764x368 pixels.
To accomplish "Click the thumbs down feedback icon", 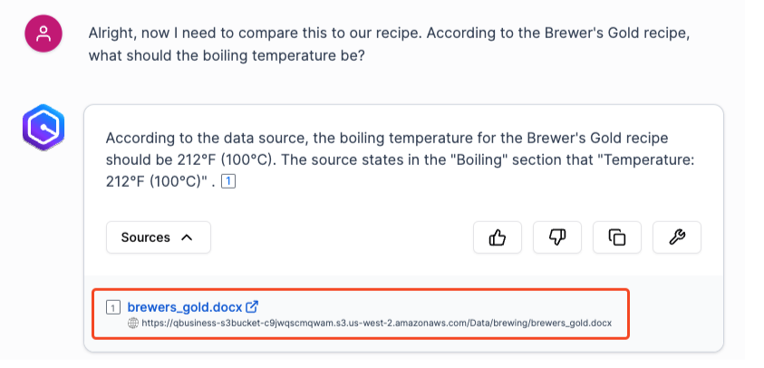I will (556, 237).
